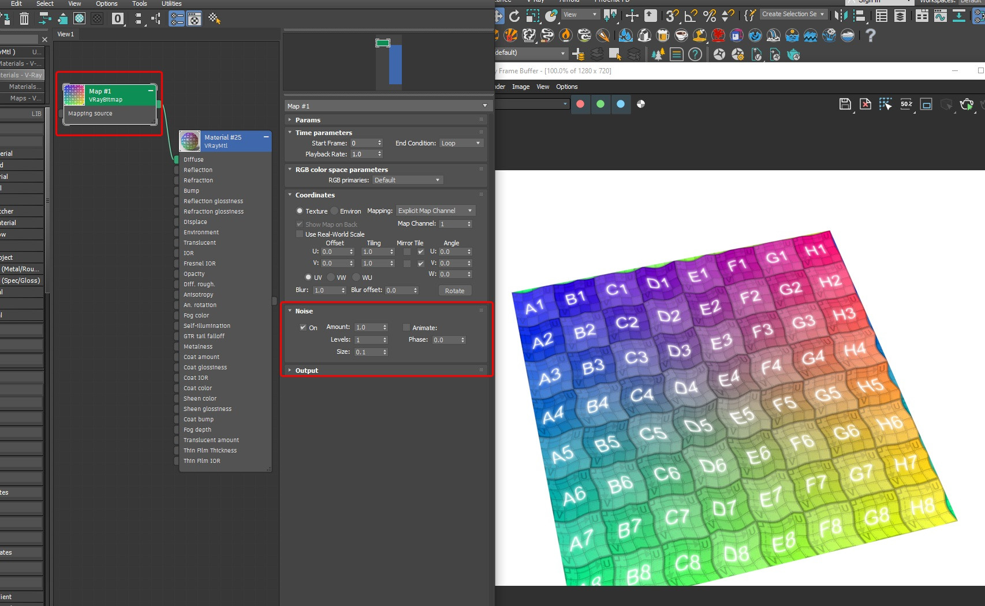Toggle blue channel in Frame Buffer
This screenshot has height=606, width=985.
point(621,104)
